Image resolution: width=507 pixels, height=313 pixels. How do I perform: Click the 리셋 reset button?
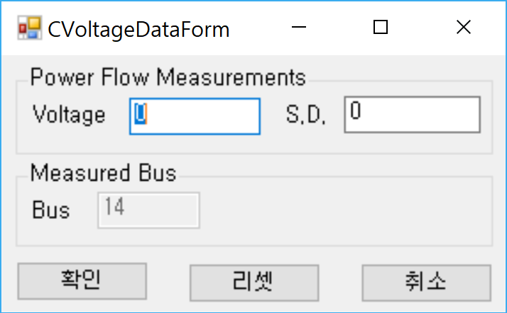coord(254,283)
